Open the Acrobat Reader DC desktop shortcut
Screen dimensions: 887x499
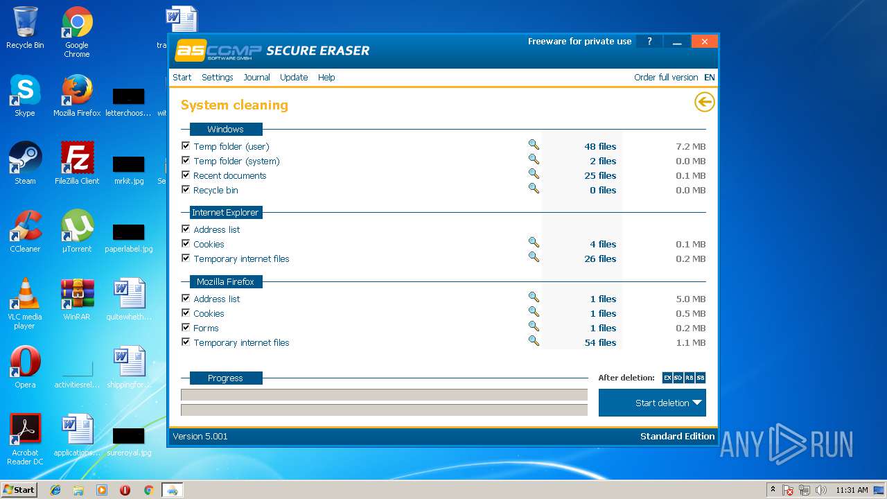coord(25,439)
